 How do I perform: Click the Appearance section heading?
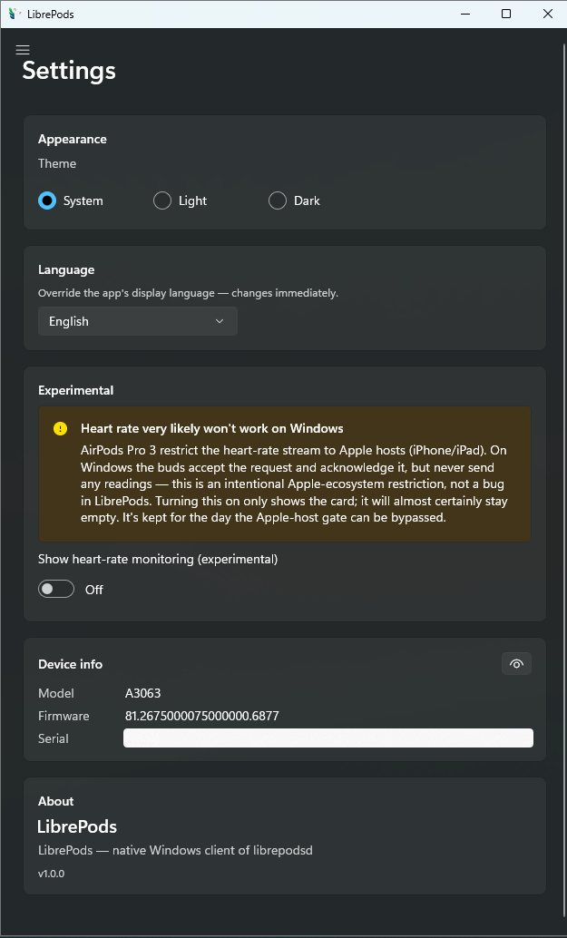coord(73,139)
